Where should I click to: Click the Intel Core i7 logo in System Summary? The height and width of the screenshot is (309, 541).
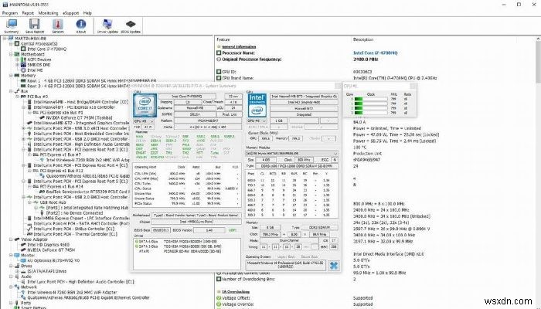(x=145, y=106)
